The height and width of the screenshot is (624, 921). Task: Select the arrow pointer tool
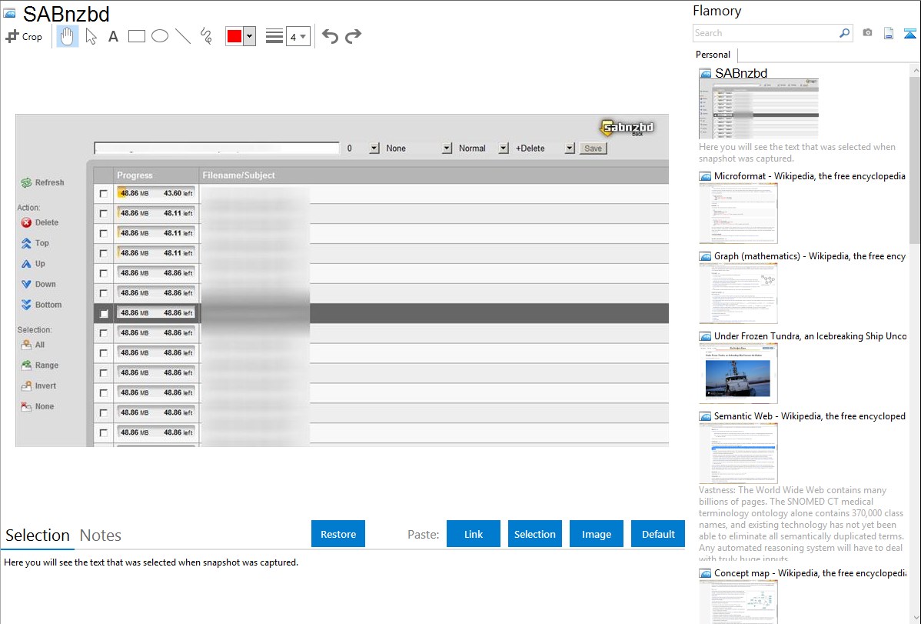click(x=91, y=36)
